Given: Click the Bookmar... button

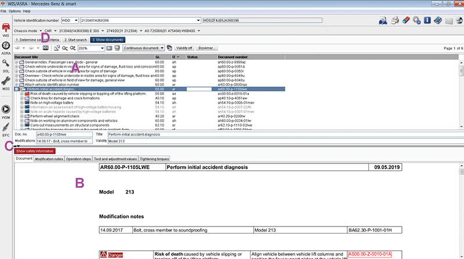Looking at the screenshot, I should coord(207,48).
